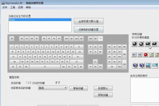Click the 全部恢复为默认值 button
Screen dimensions: 159x106
(89, 21)
